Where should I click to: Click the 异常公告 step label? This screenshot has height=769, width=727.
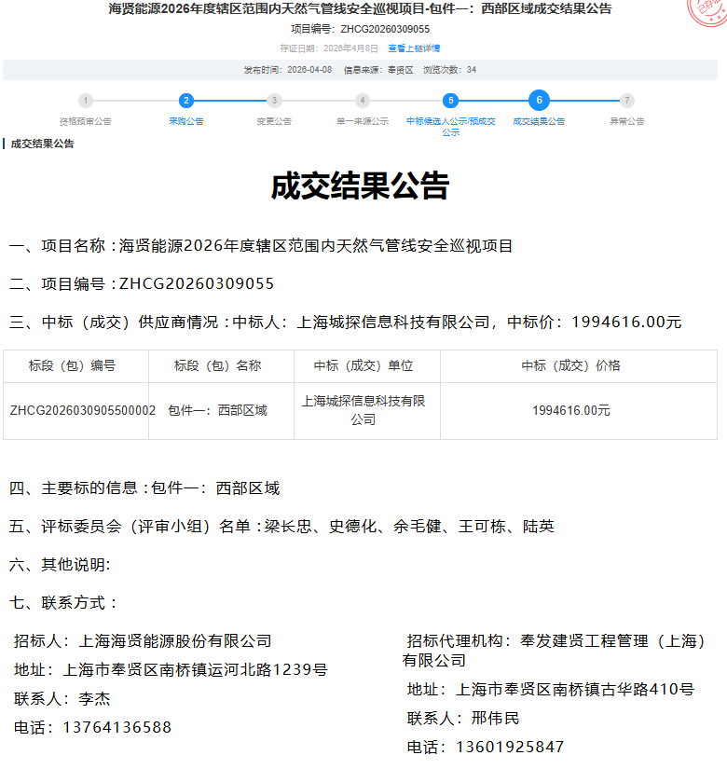[x=627, y=121]
